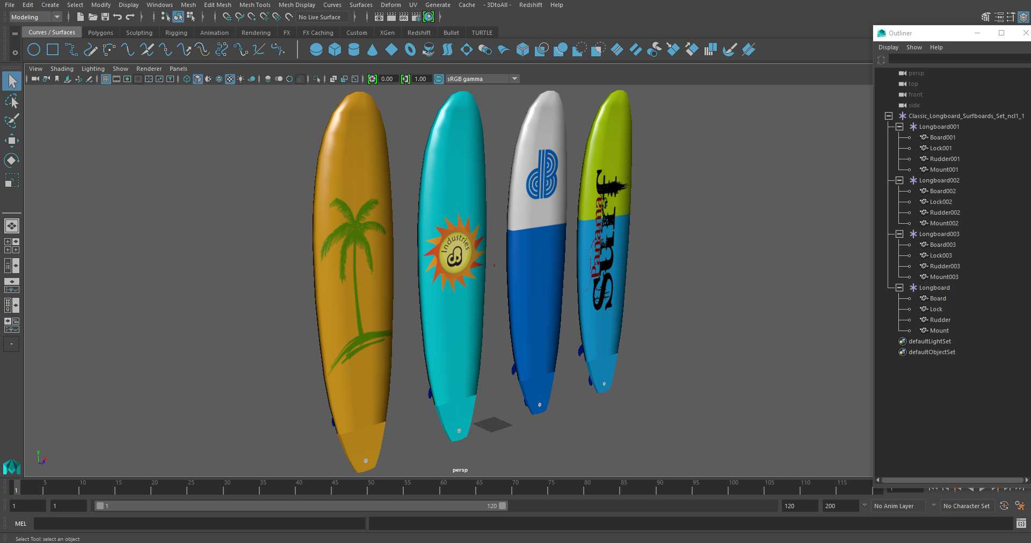
Task: Open the Deform menu
Action: pos(390,5)
